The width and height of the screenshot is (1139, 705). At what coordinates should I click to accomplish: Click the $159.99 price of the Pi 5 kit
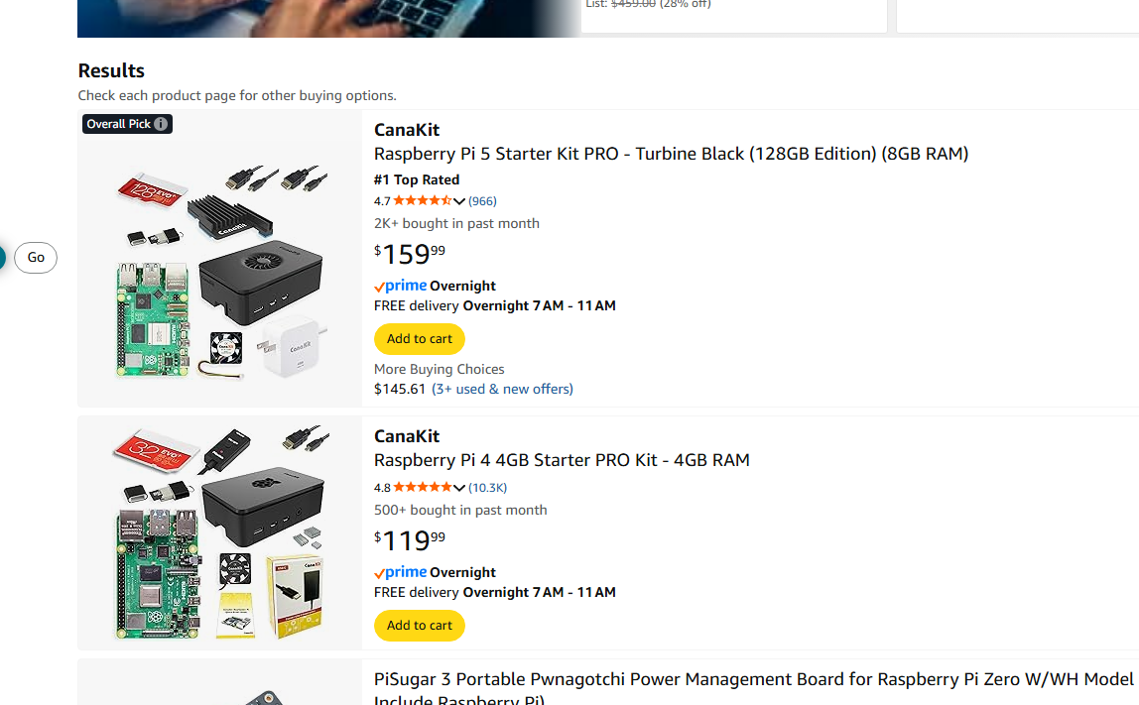[x=409, y=255]
